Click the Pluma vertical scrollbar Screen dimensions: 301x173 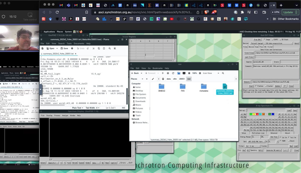(x=127, y=96)
